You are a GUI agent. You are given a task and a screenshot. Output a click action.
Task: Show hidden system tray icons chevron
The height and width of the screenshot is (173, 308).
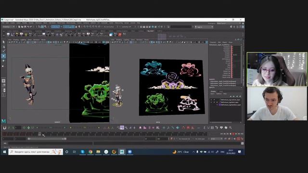(x=193, y=152)
